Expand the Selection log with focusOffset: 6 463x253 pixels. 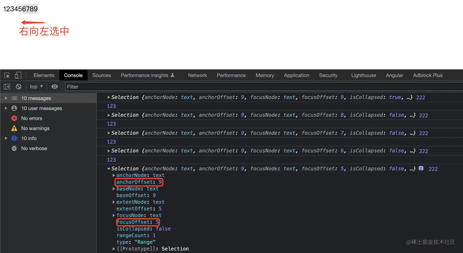[x=109, y=151]
